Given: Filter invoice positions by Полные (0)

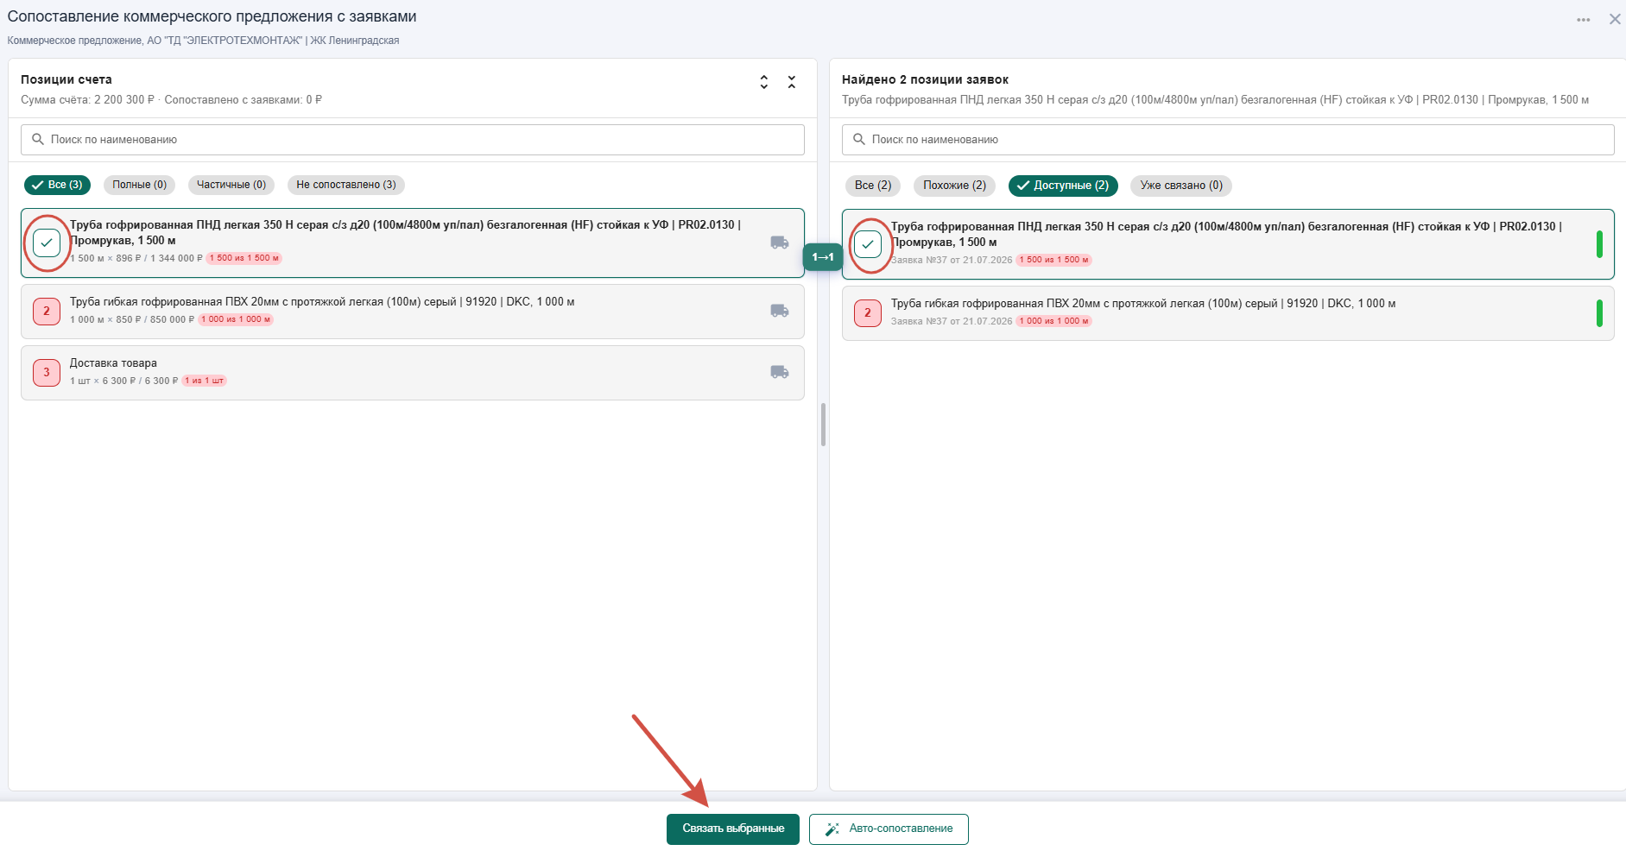Looking at the screenshot, I should (139, 185).
